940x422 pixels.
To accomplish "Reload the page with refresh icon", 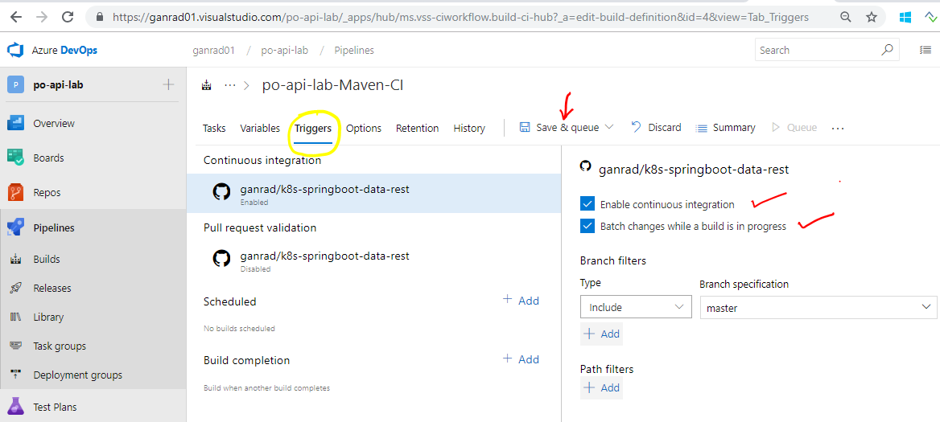I will 68,17.
